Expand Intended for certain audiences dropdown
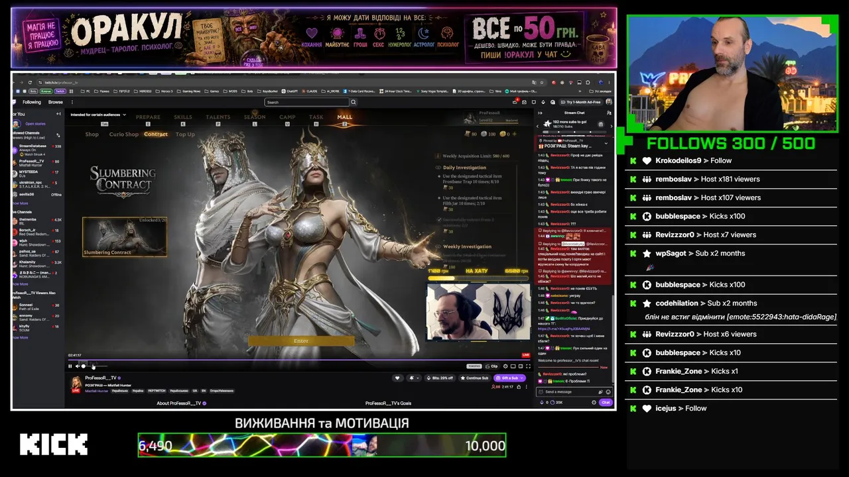The height and width of the screenshot is (477, 849). [98, 115]
